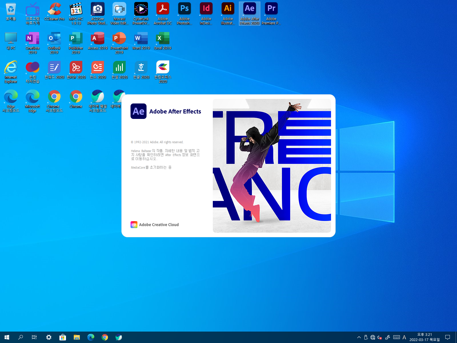457x343 pixels.
Task: Open the Recycle Bin desktop icon
Action: [11, 12]
